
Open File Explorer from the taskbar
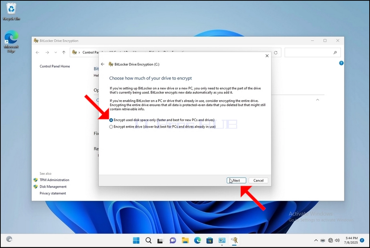coord(185,240)
